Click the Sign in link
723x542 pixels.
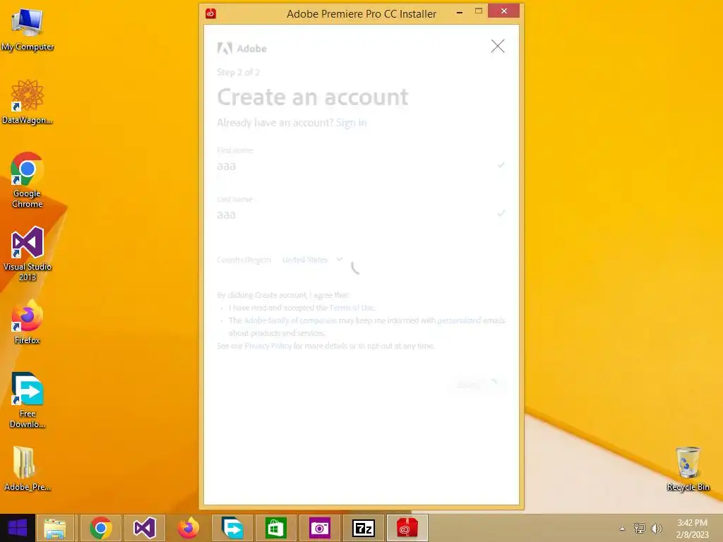click(352, 123)
